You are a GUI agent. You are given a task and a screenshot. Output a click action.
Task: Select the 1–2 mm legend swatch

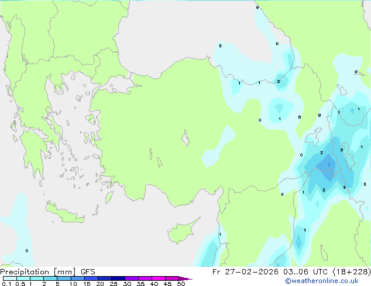tap(37, 278)
